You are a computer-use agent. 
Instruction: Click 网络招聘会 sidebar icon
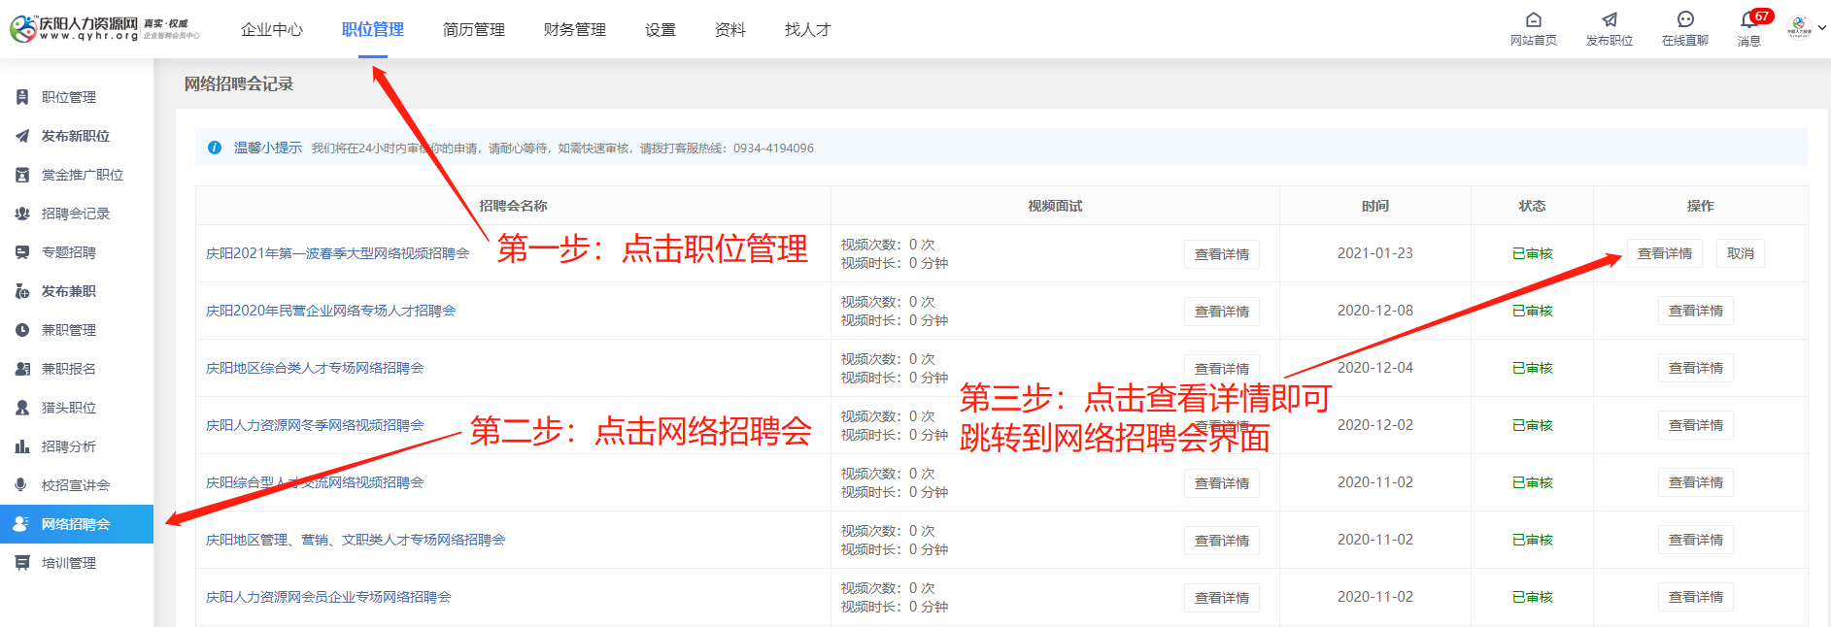tap(22, 524)
